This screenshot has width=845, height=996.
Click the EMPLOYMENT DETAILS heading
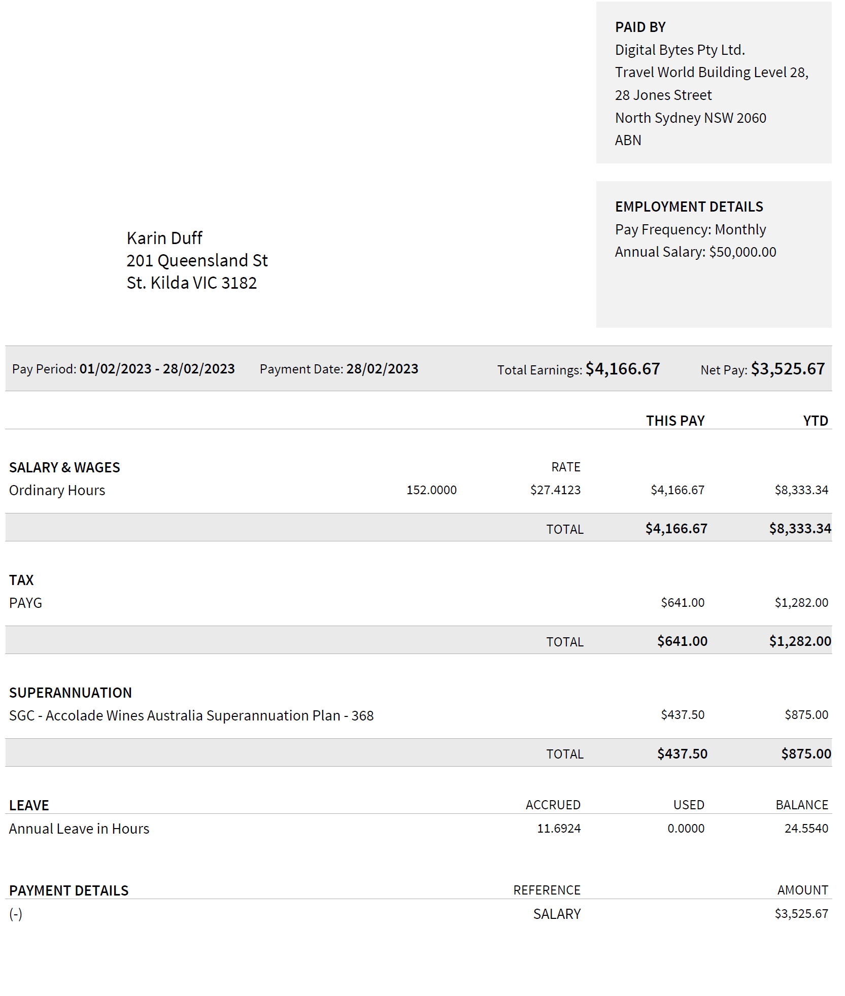[689, 207]
